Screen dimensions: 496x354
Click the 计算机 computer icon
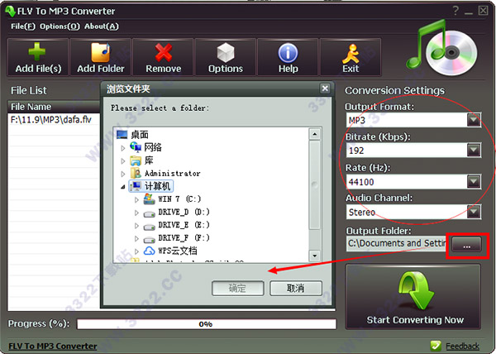(x=136, y=186)
